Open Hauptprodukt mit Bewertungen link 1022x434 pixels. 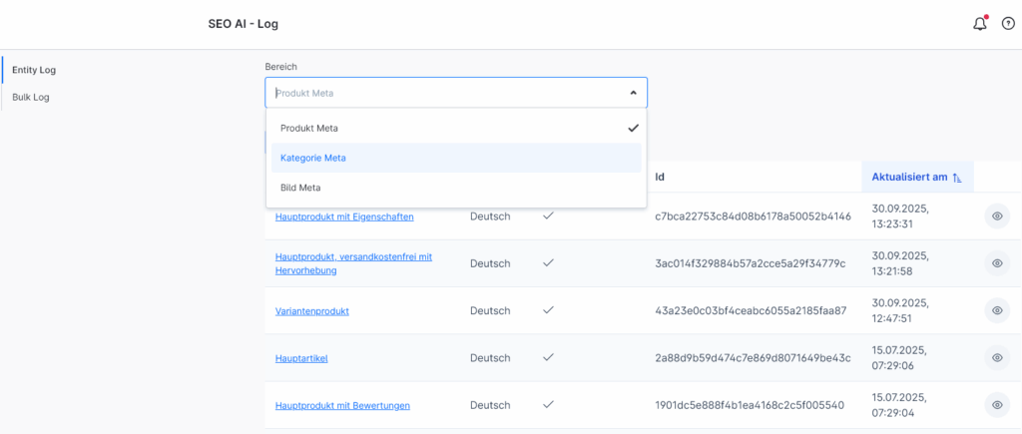click(342, 405)
